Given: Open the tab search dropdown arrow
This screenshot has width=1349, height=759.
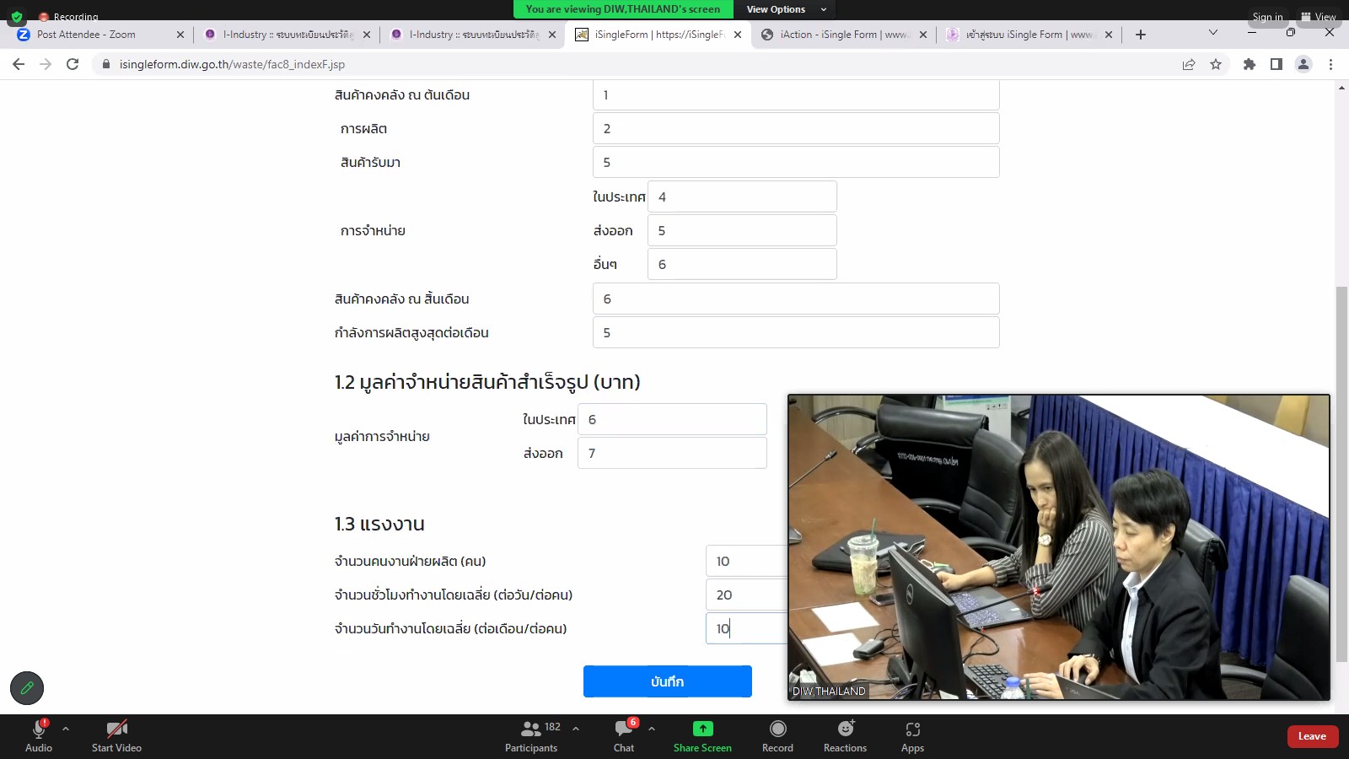Looking at the screenshot, I should (x=1213, y=33).
